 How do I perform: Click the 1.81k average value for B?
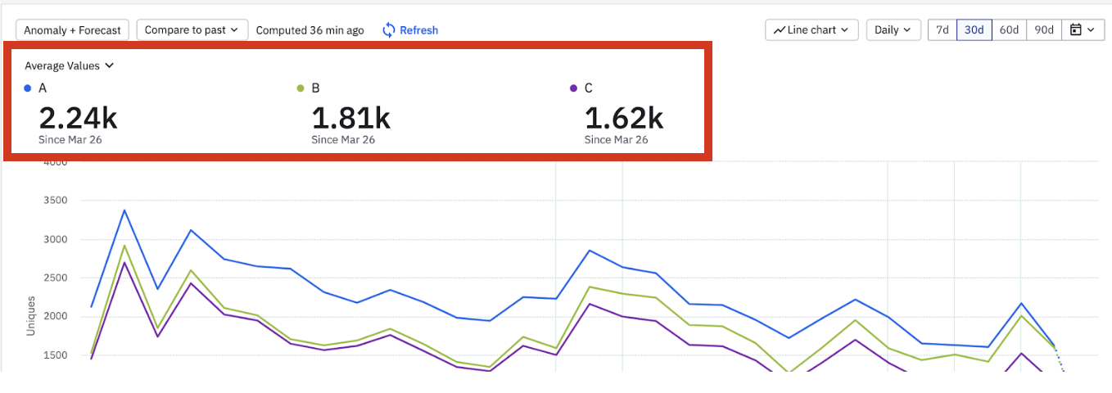coord(350,118)
